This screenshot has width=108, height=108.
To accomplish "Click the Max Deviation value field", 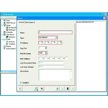I will click(42, 53).
